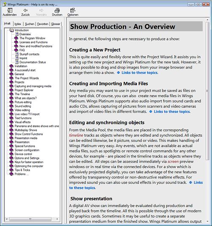Select the Options and Settings topic
212x226 pixels.
[x=27, y=158]
